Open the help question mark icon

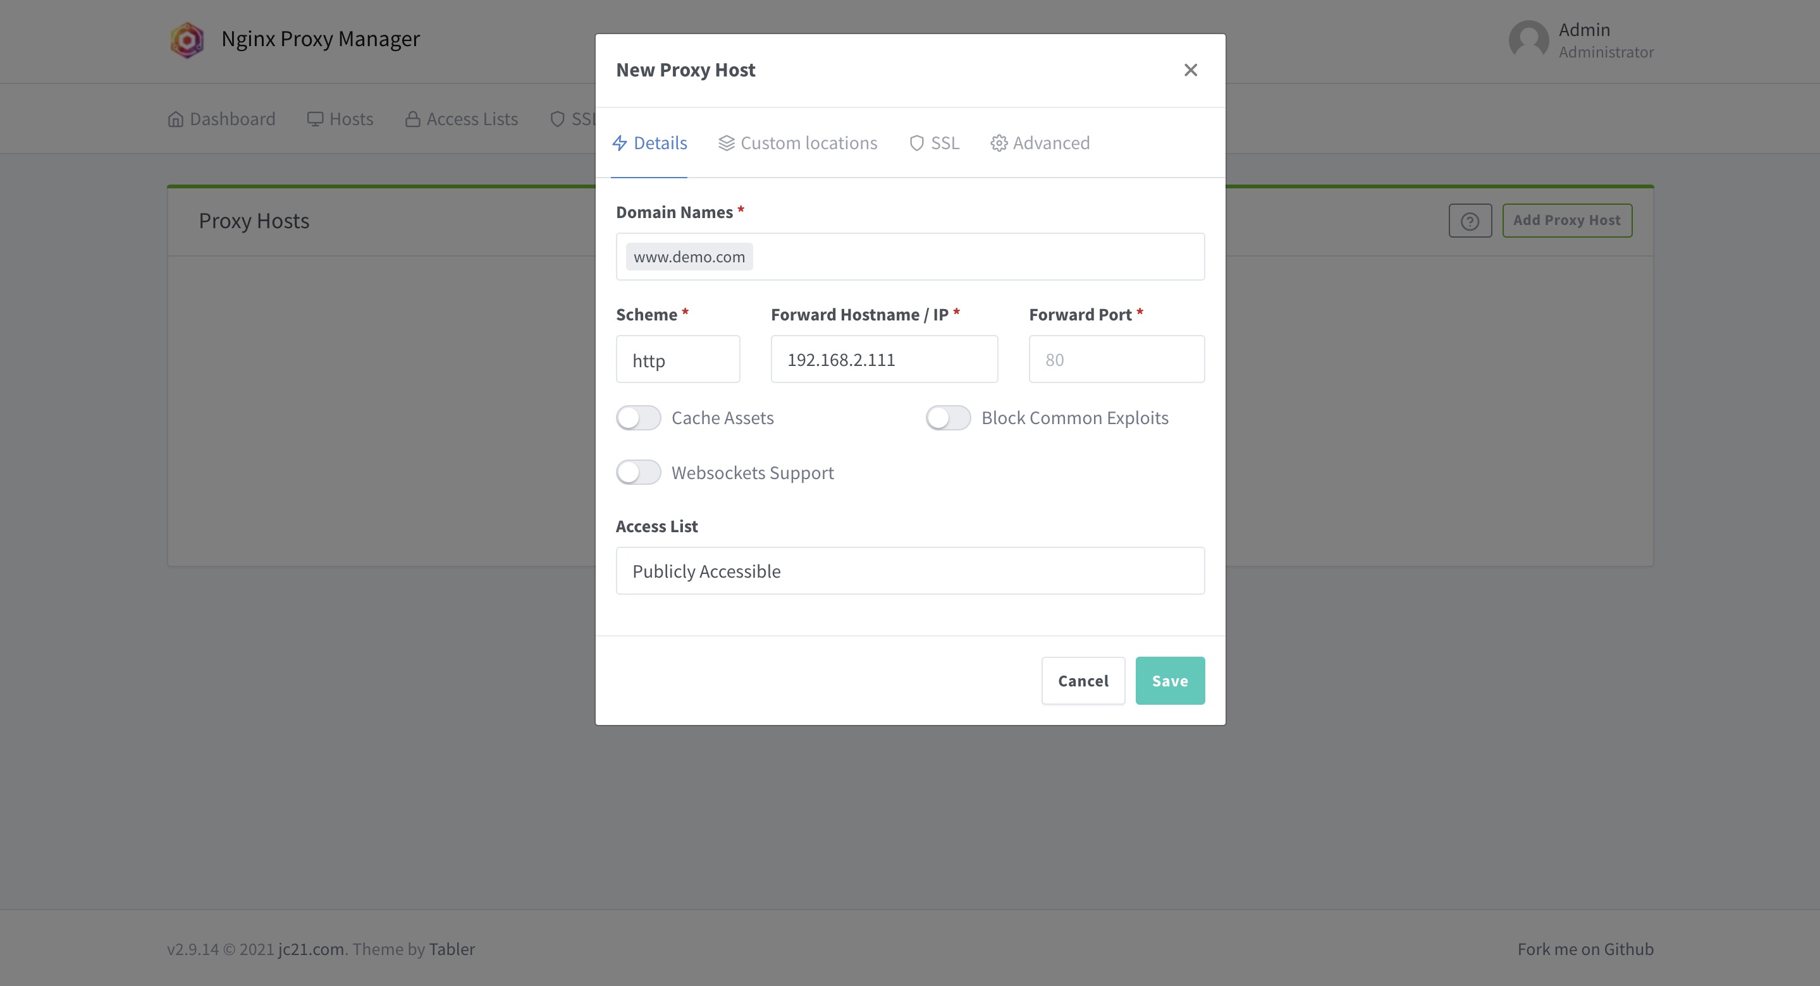pyautogui.click(x=1470, y=221)
